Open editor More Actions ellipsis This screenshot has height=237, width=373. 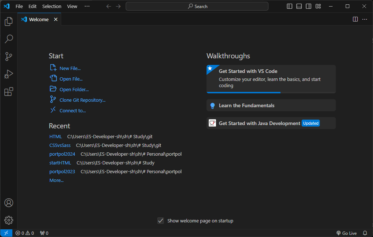point(365,19)
